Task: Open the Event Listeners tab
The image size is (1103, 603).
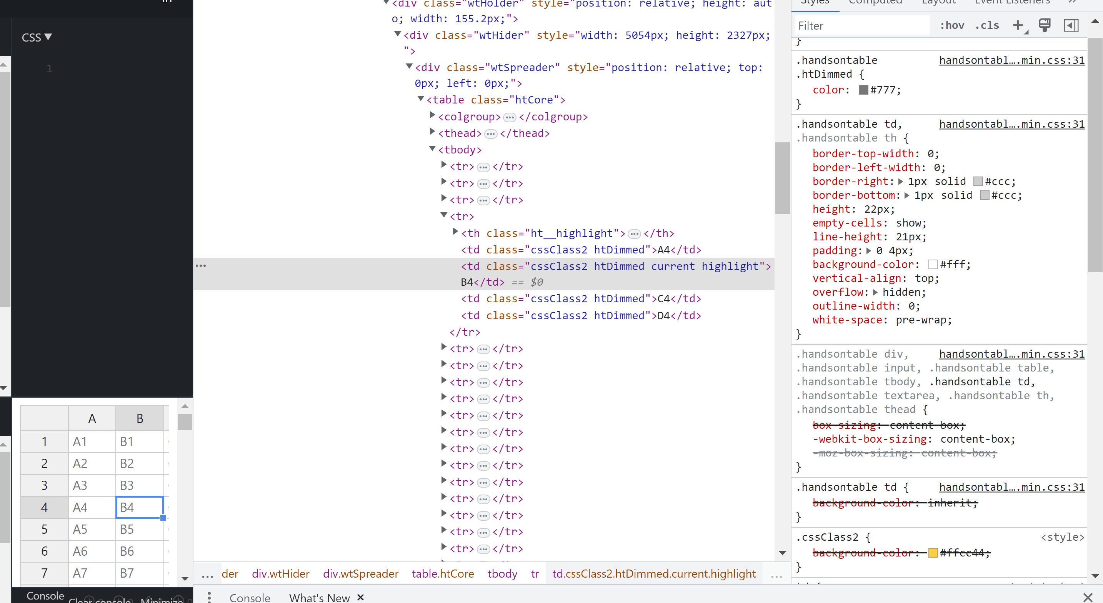Action: [1012, 3]
